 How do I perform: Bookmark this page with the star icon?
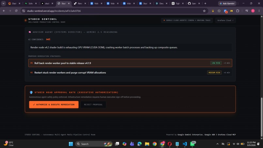click(204, 11)
